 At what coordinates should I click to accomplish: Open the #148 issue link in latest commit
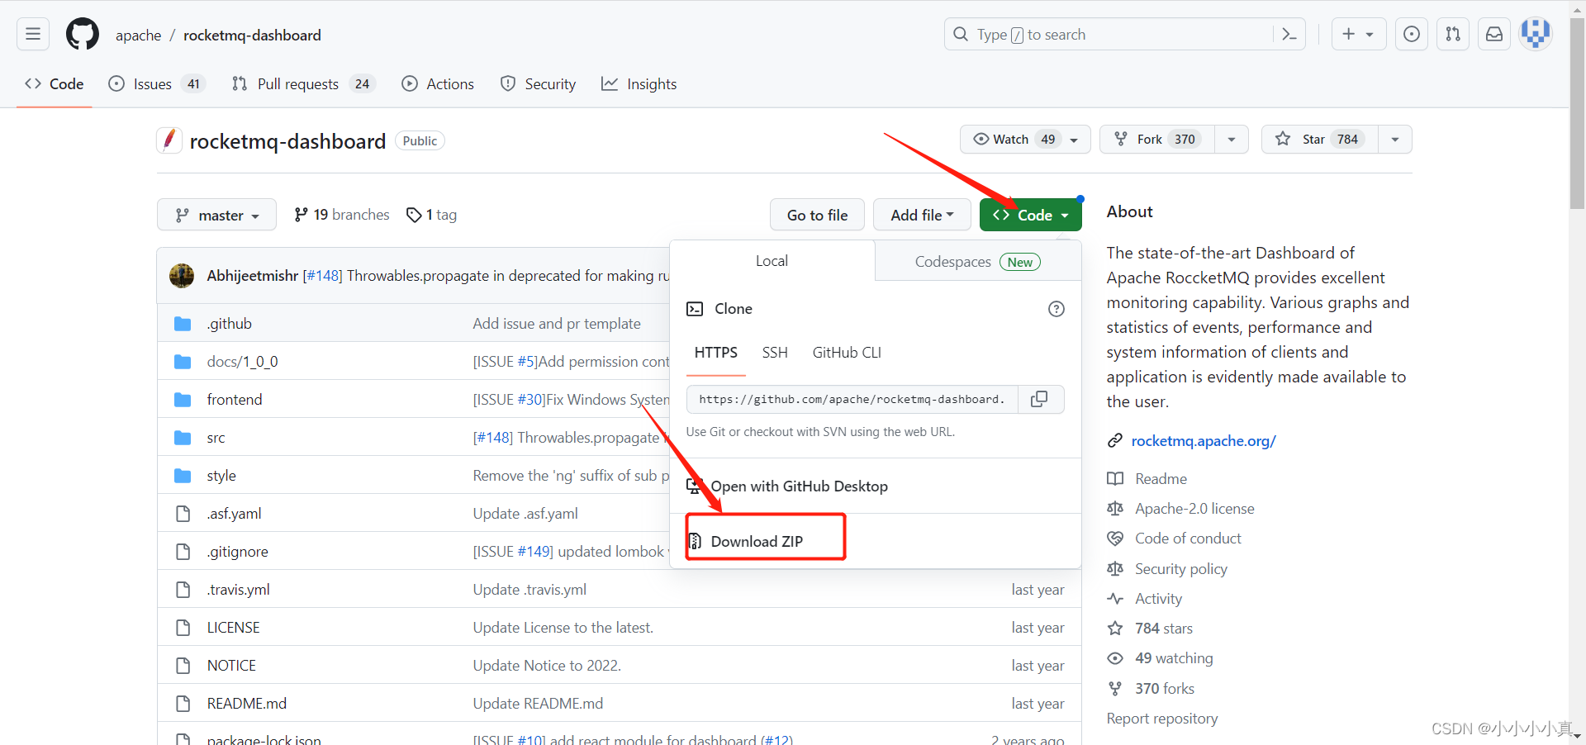click(x=322, y=276)
